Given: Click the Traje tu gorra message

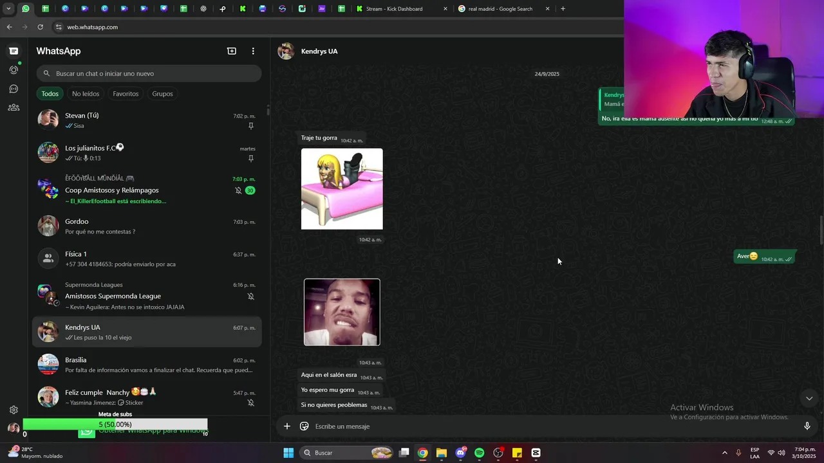Looking at the screenshot, I should point(332,138).
